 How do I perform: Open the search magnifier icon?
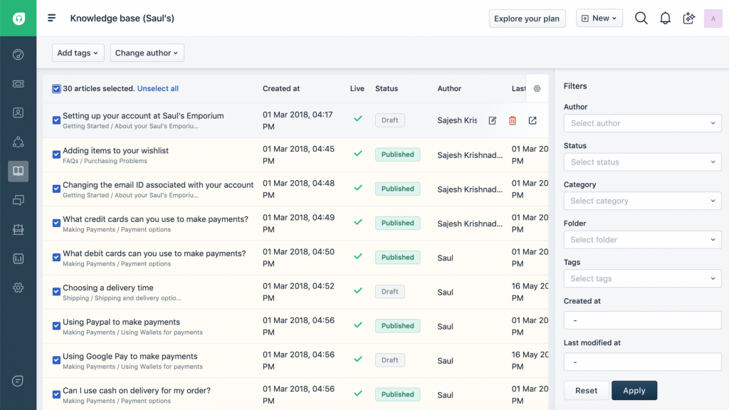(641, 19)
